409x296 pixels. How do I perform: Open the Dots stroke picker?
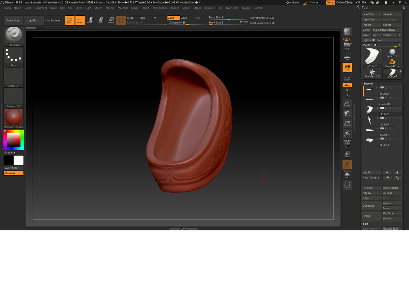[x=14, y=57]
